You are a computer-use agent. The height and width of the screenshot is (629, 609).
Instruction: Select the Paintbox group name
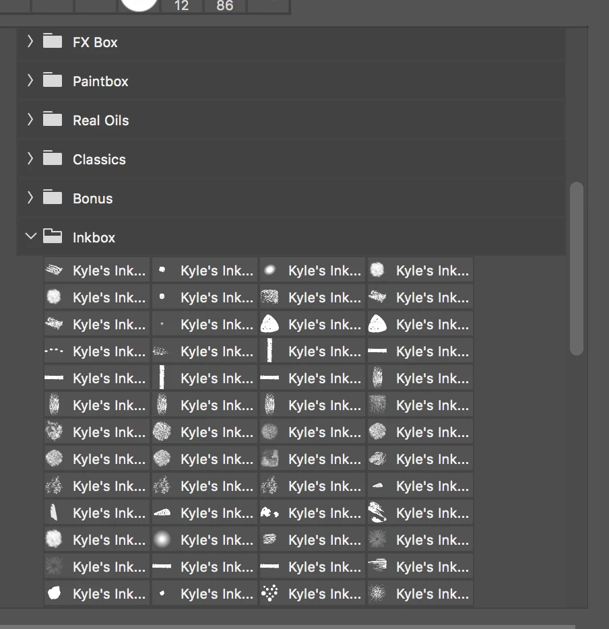click(x=100, y=81)
